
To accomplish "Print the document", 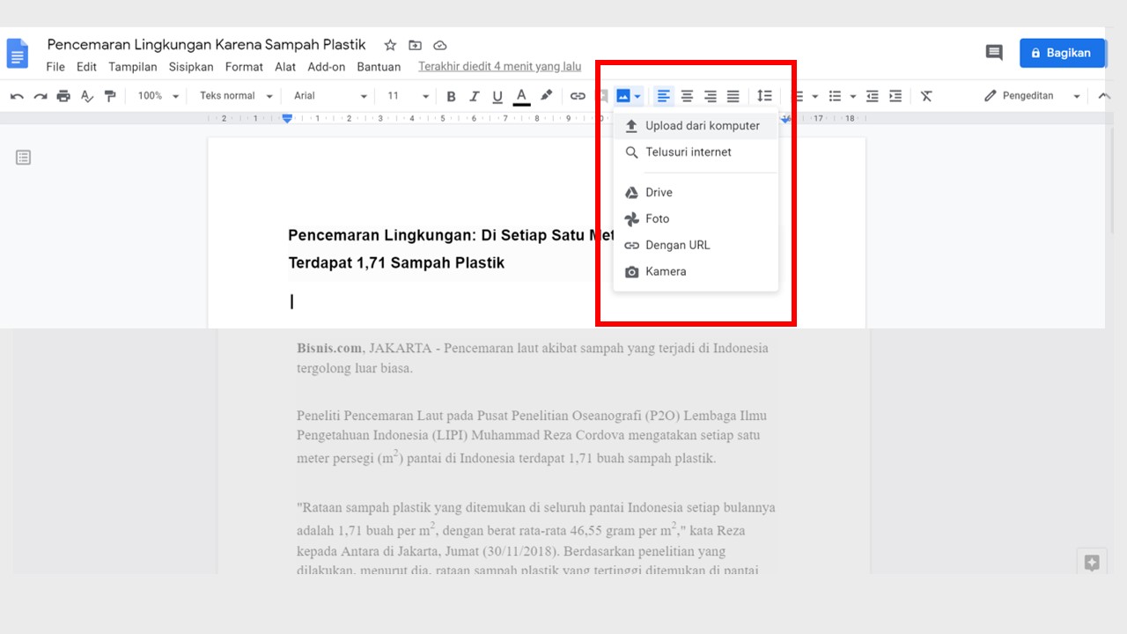I will (x=63, y=96).
